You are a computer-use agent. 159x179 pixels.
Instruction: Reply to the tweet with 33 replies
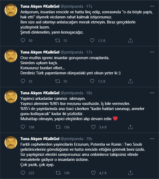click(x=23, y=81)
